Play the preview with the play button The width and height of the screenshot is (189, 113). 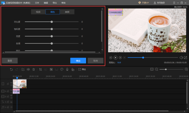pos(115,58)
